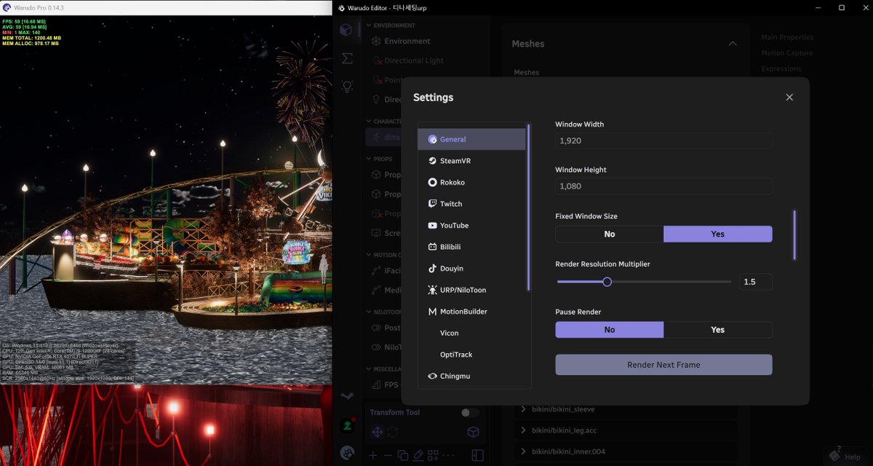
Task: Expand the bikini/bikini_inner.004 mesh row
Action: 626,451
